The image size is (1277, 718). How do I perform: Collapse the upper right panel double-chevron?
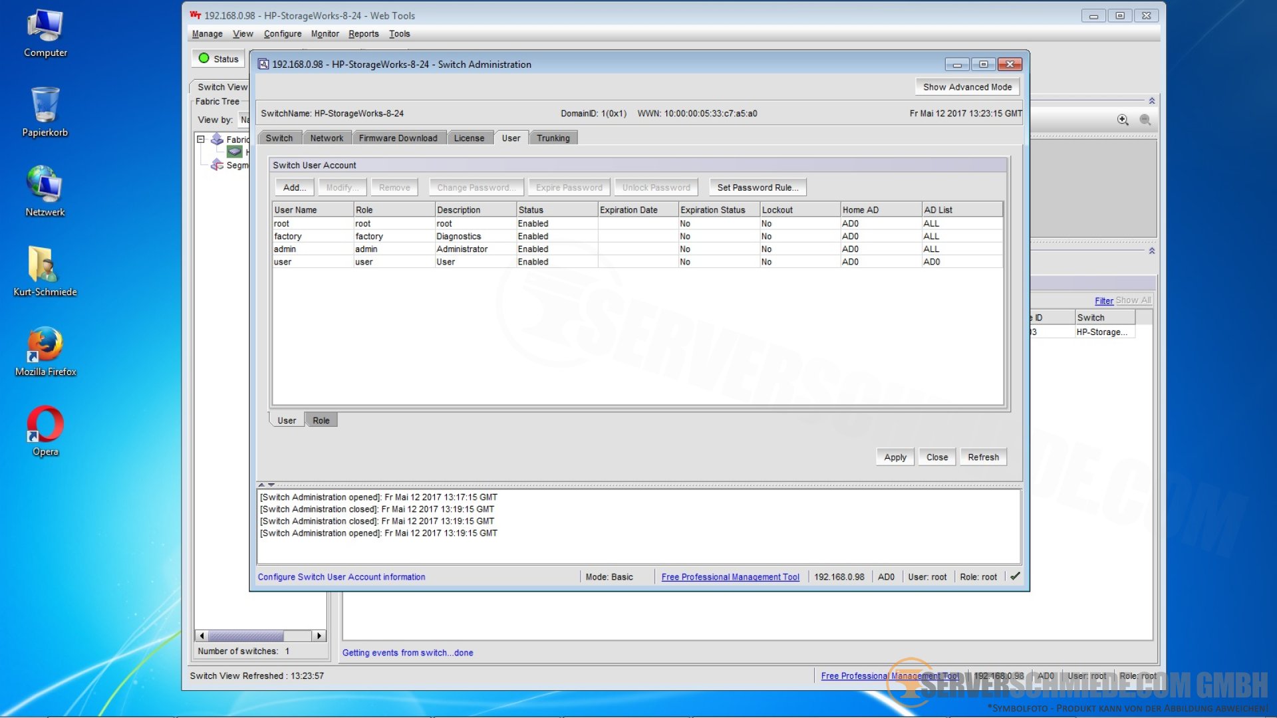click(1151, 101)
